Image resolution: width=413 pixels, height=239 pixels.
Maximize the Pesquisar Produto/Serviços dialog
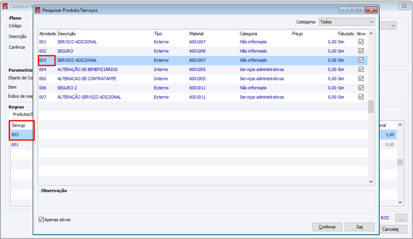[x=358, y=10]
